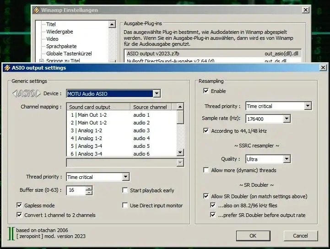The width and height of the screenshot is (330, 249).
Task: Enable Allow more (dynamic) threads
Action: tap(206, 170)
